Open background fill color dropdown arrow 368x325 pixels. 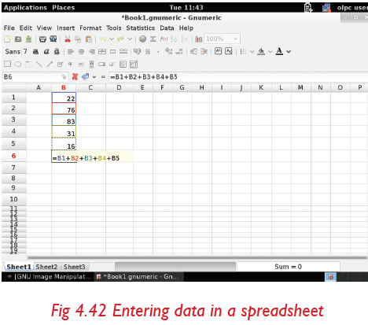(270, 52)
